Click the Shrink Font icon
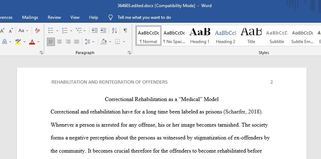Image resolution: width=321 pixels, height=159 pixels. tap(11, 31)
